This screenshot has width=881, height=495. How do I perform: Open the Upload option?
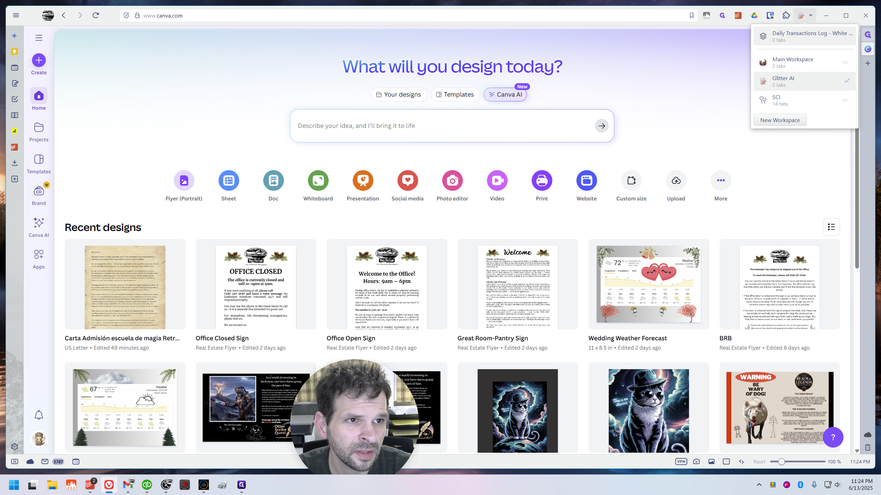[676, 186]
